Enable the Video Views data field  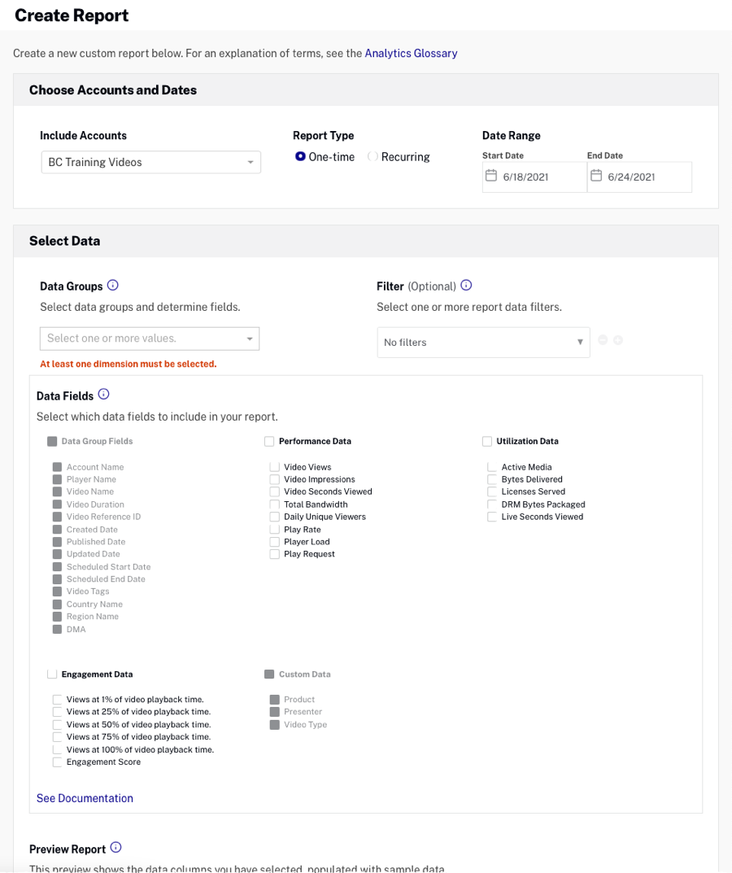coord(275,467)
